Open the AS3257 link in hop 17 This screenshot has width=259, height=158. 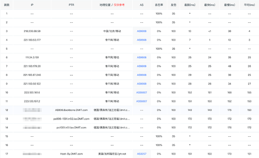[x=142, y=154]
